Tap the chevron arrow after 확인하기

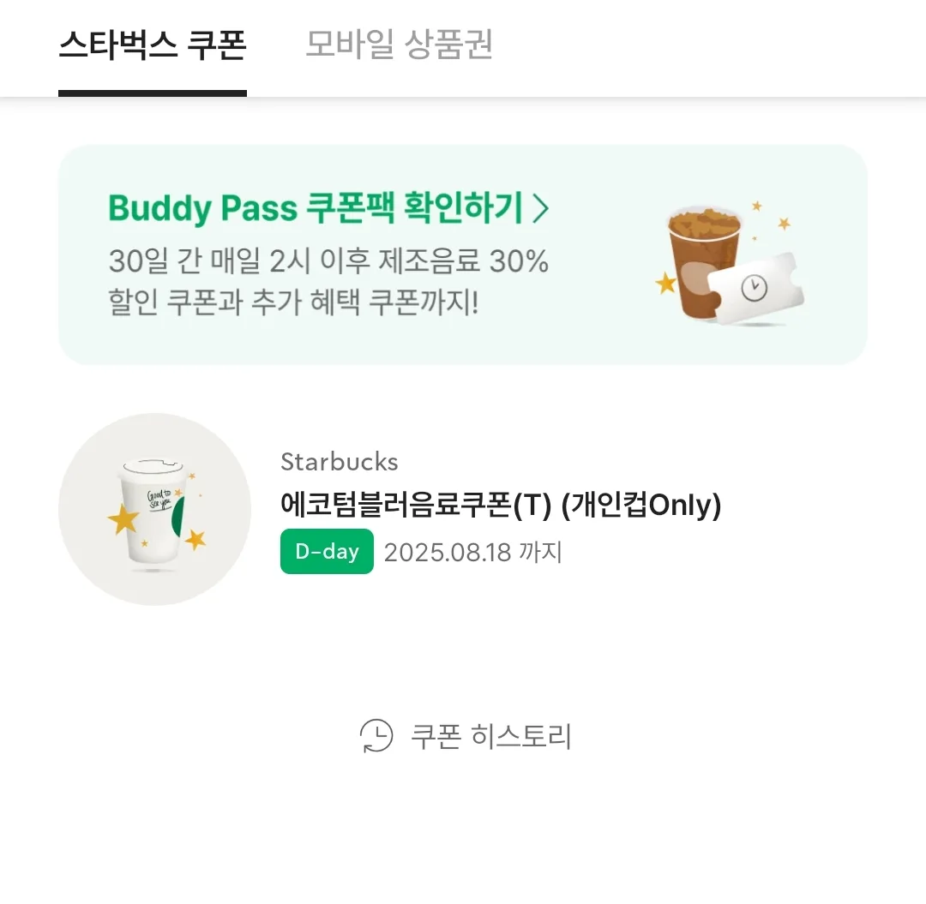click(540, 208)
